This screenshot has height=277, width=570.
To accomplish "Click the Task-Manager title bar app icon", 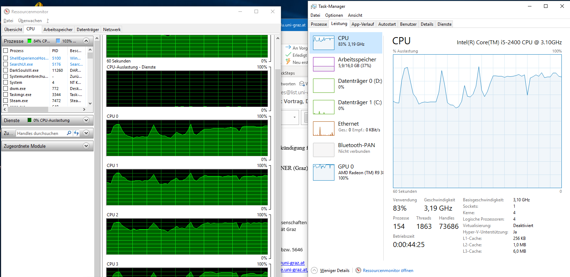I will coord(314,6).
